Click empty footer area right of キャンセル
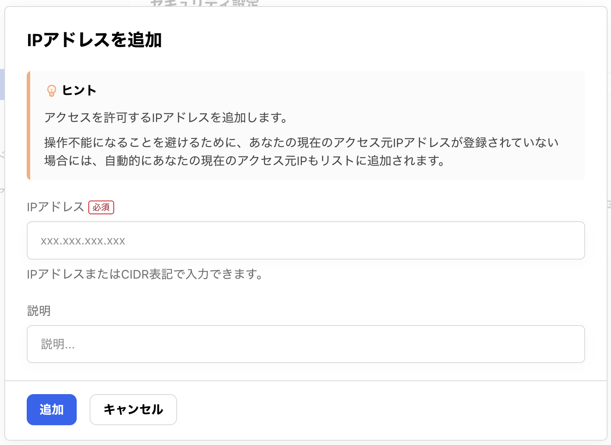This screenshot has height=445, width=611. tap(388, 410)
